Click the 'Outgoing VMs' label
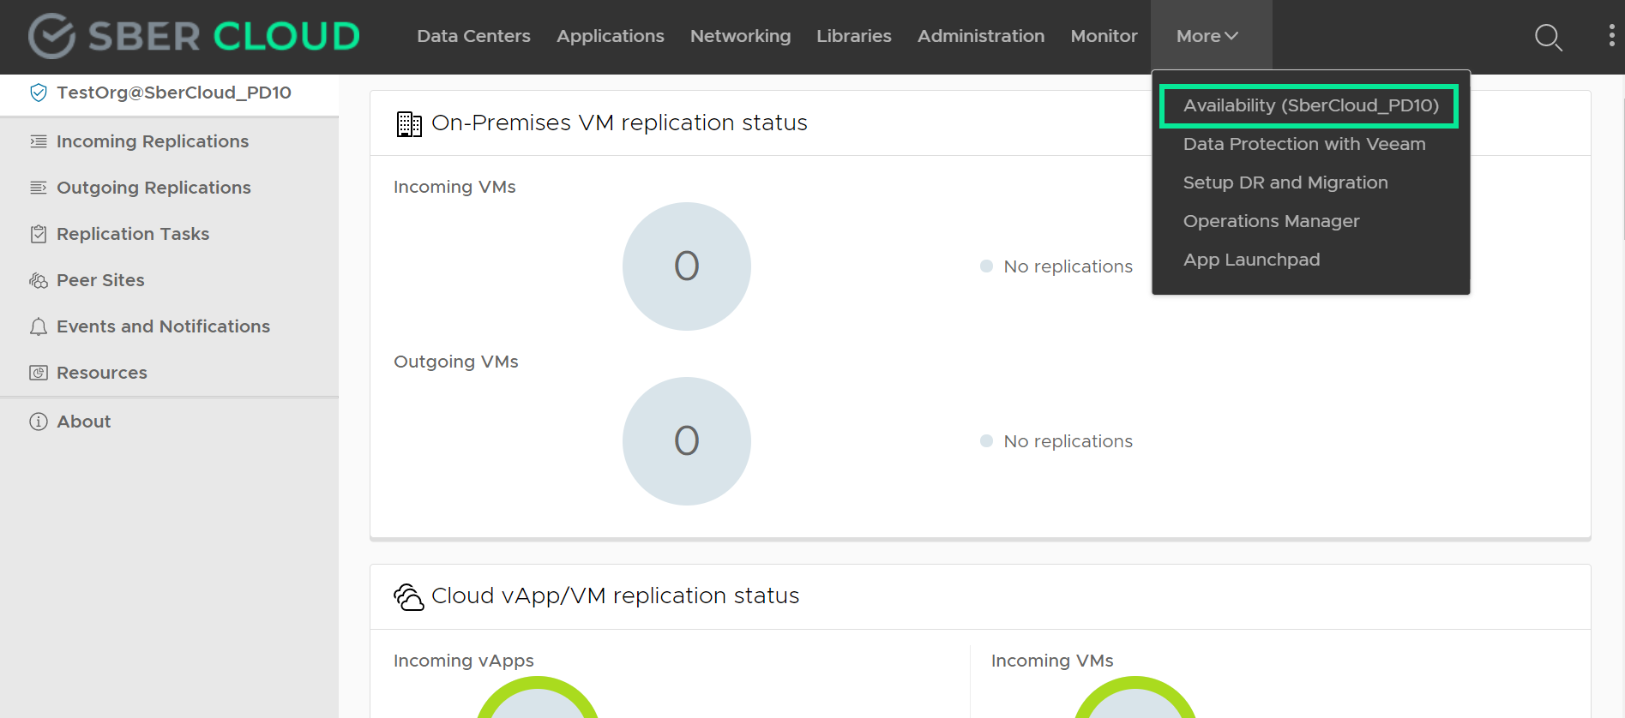This screenshot has width=1625, height=718. pos(456,362)
